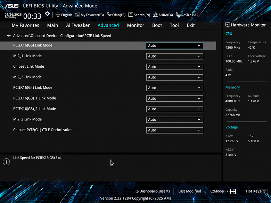Switch to the Ai Tweaker tab
The height and width of the screenshot is (203, 271).
78,25
